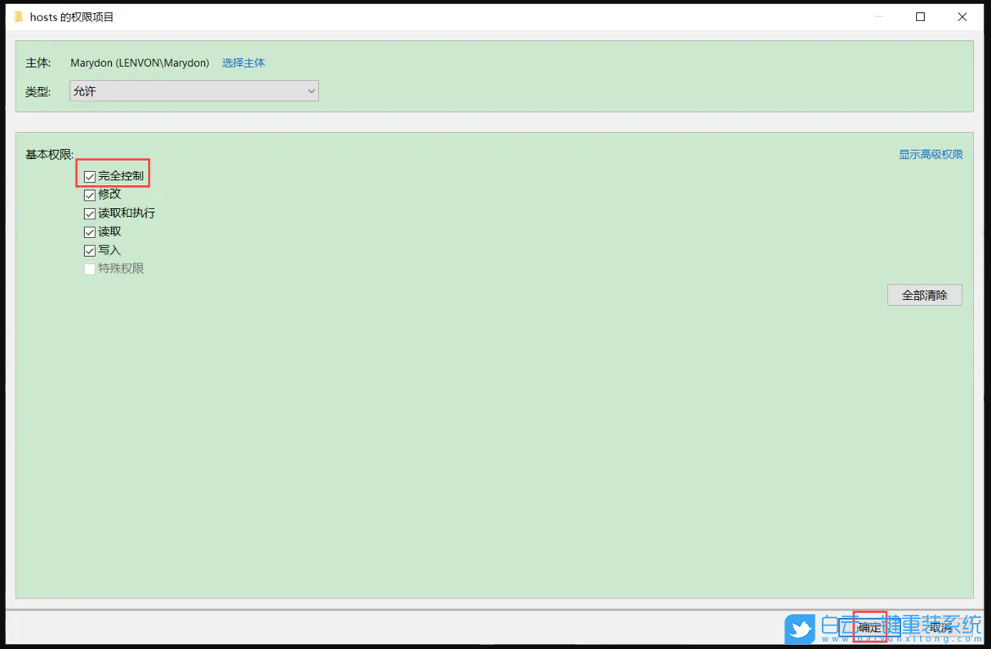Click the Twitter bird icon at bottom
Screen dimensions: 991x649
[799, 629]
